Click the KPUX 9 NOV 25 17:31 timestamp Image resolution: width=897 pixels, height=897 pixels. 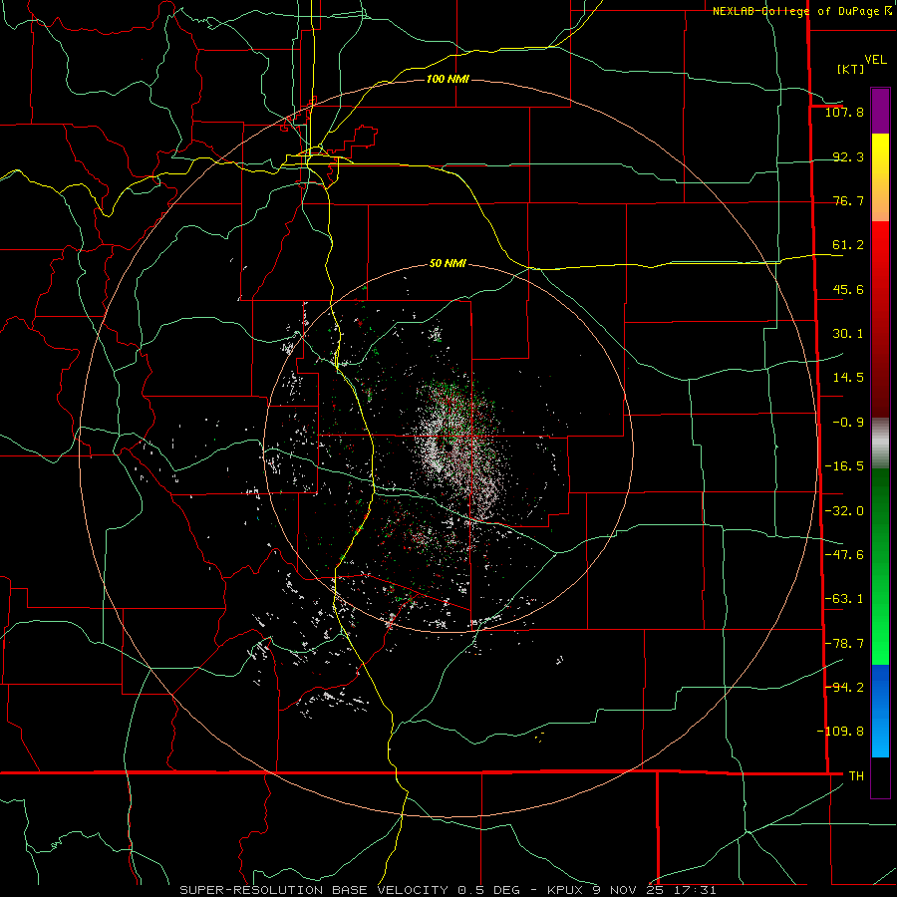[632, 890]
